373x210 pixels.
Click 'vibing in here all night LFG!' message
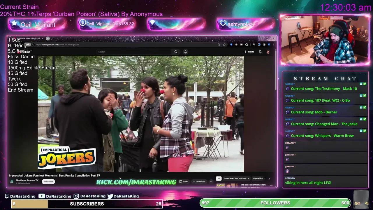tap(308, 183)
